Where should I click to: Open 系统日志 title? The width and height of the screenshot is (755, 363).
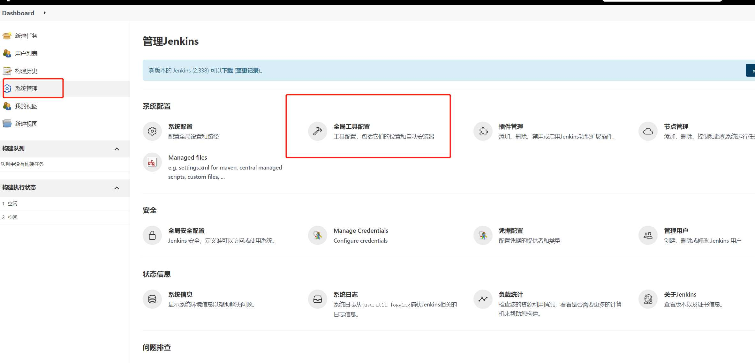click(x=346, y=294)
